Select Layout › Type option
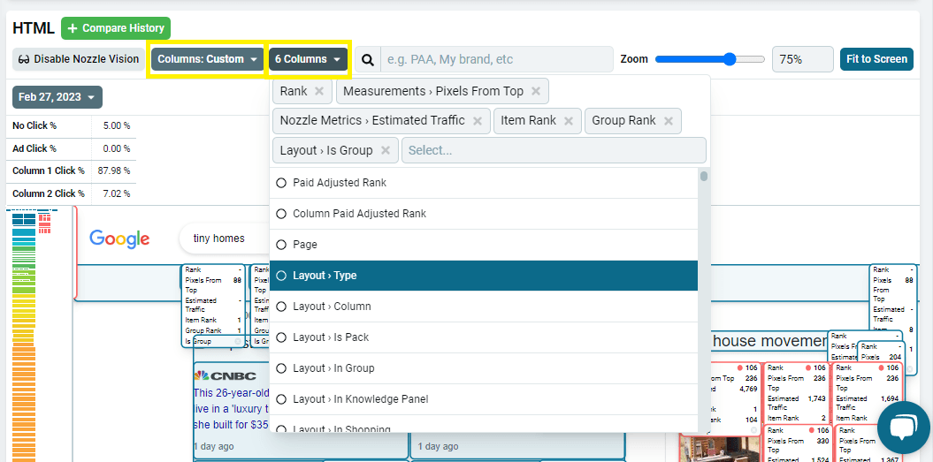This screenshot has height=462, width=933. click(484, 276)
